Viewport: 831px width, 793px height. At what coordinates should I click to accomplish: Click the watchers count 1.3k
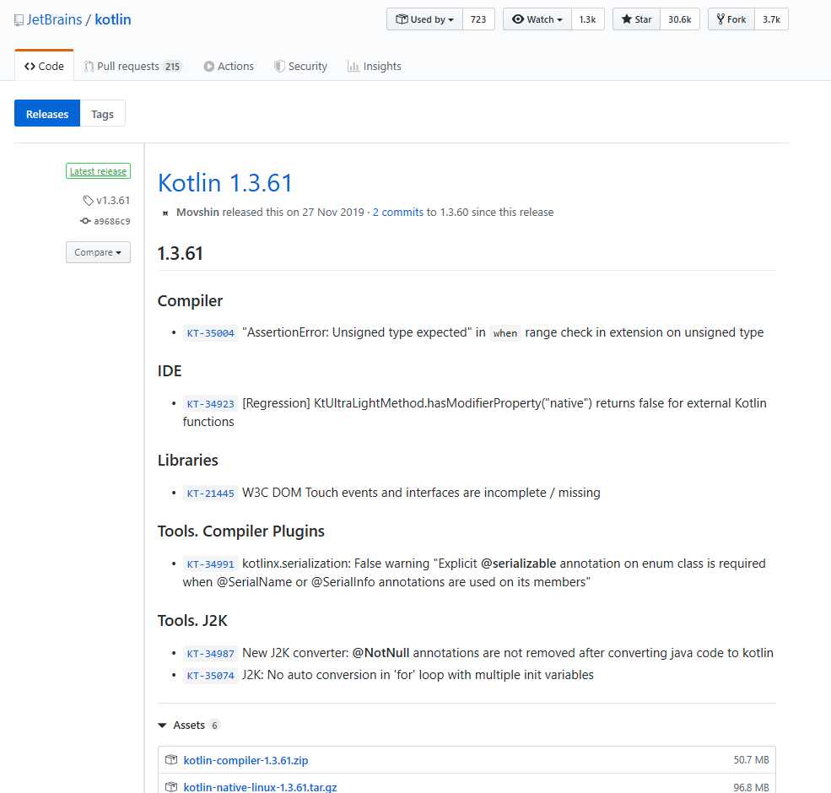click(587, 19)
